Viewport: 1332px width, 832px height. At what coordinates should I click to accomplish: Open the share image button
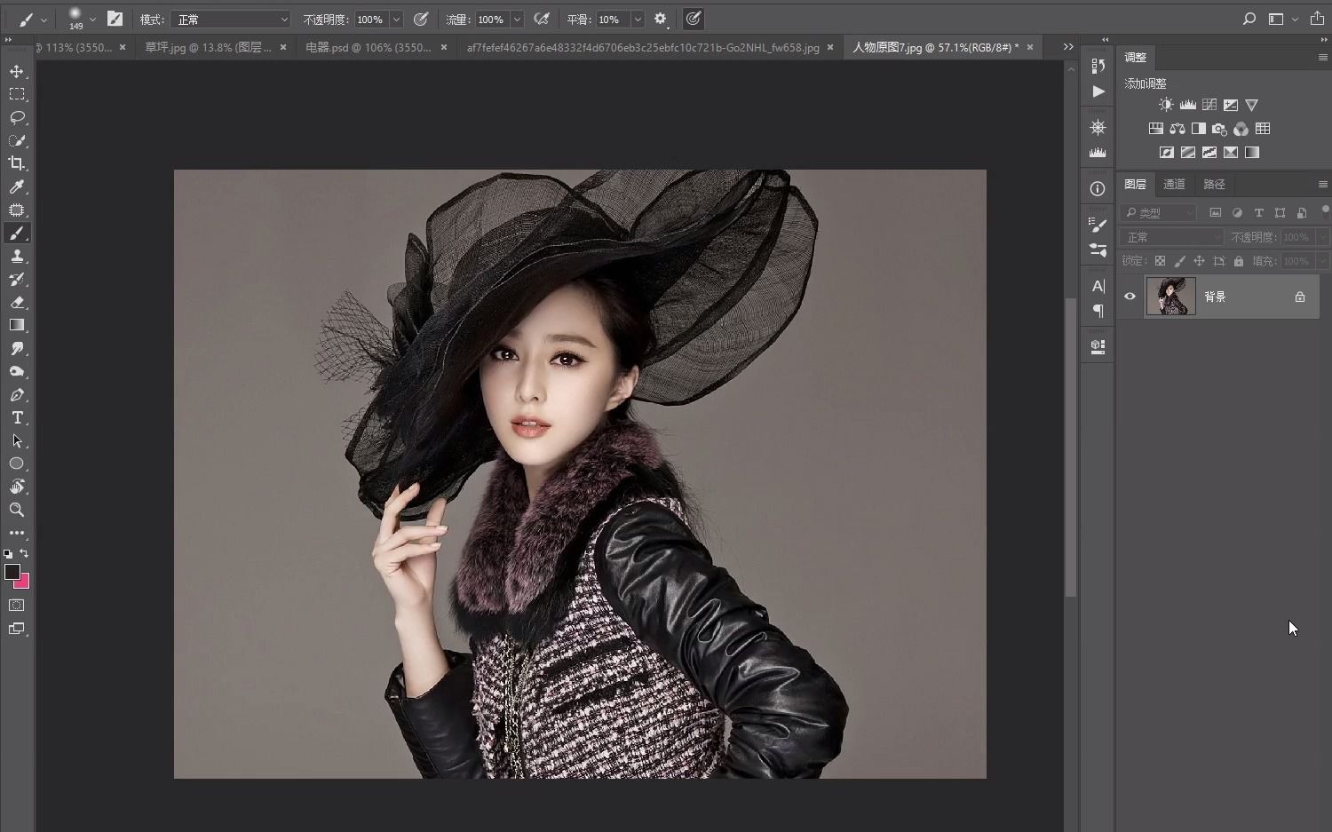point(1317,19)
